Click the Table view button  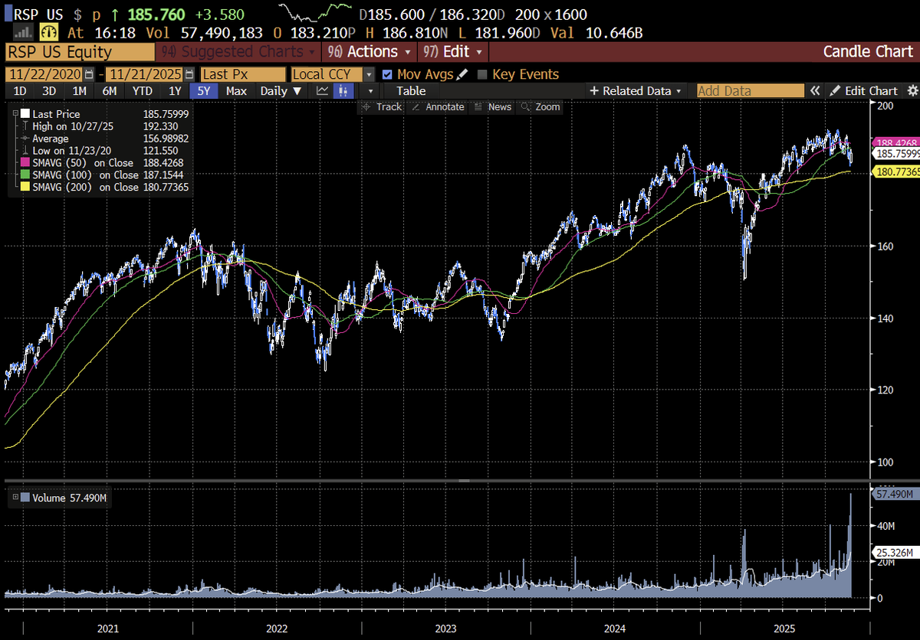click(x=411, y=90)
